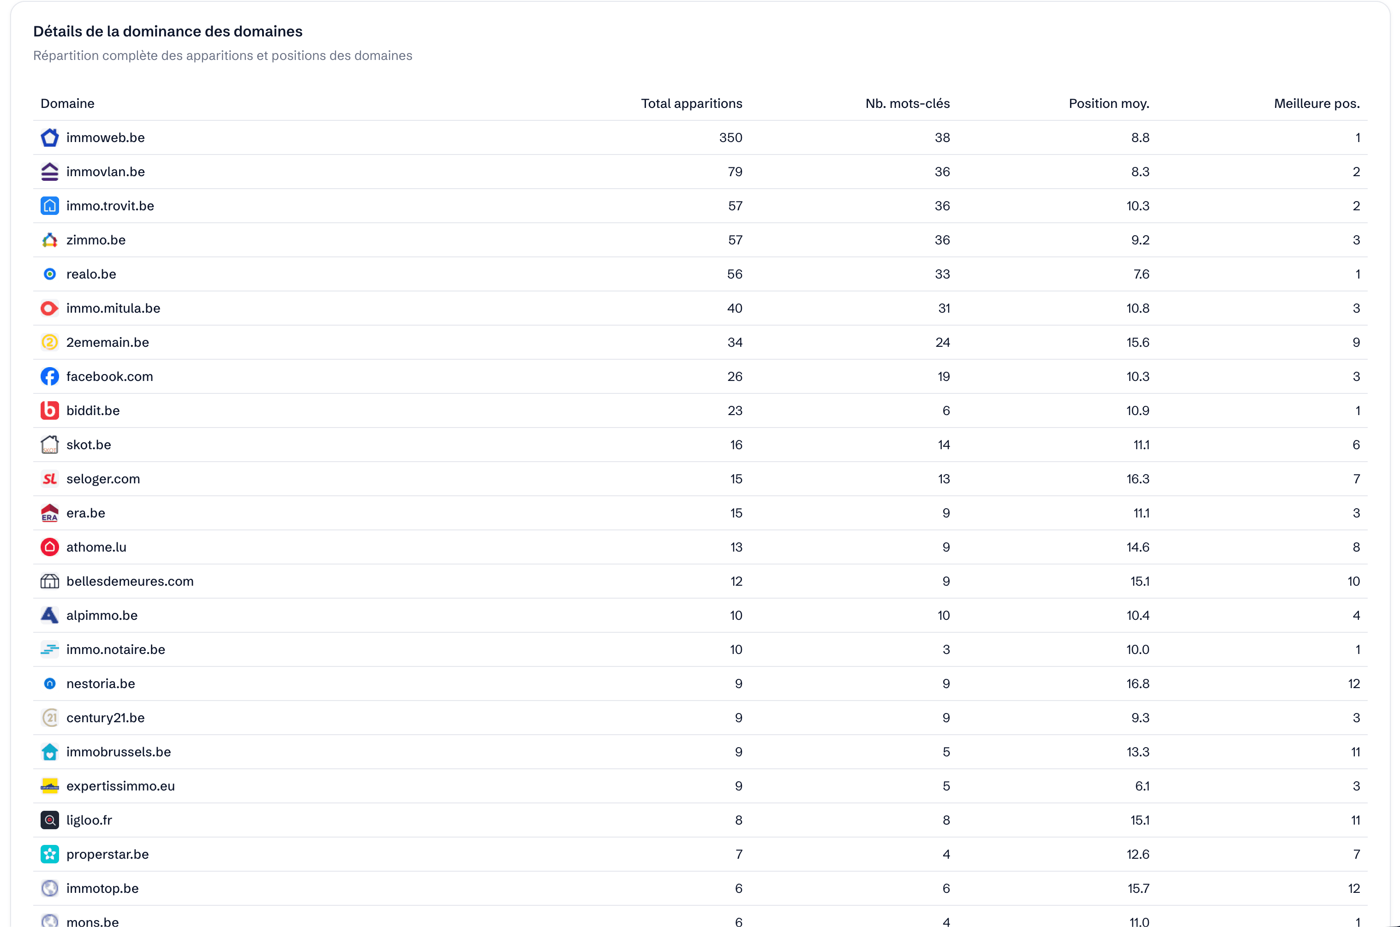Sort by the Total apparitions column header
Viewport: 1400px width, 927px height.
coord(692,103)
